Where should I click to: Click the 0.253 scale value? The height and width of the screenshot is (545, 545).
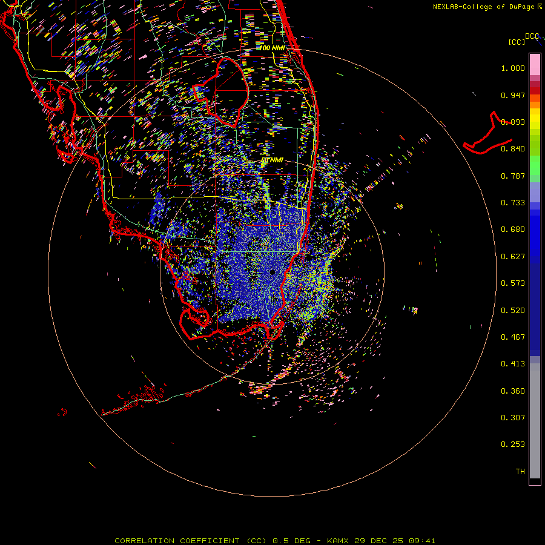[x=513, y=444]
